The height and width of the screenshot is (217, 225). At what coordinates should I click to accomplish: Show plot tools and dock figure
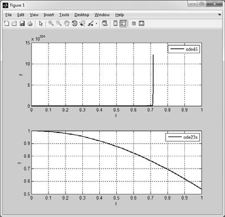tap(142, 24)
